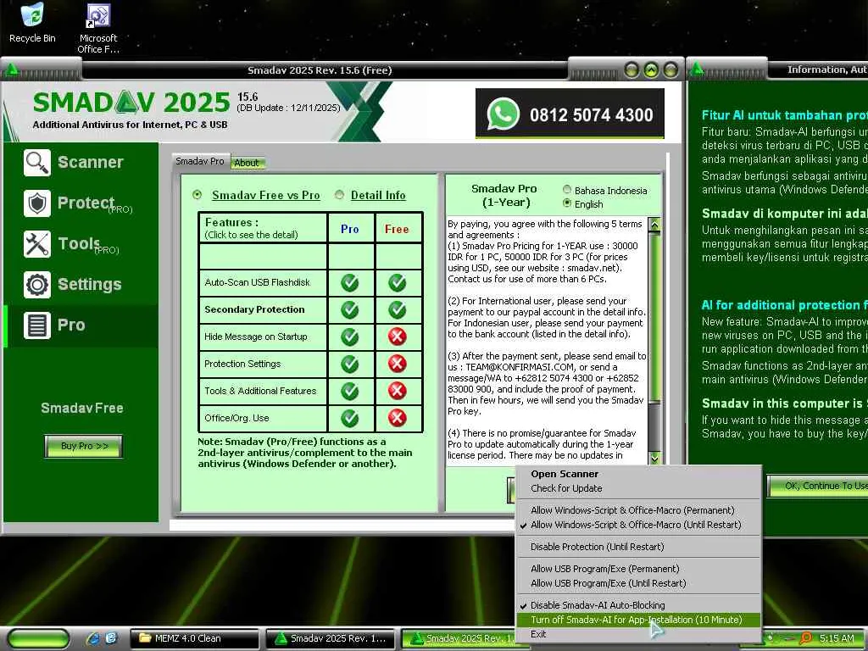This screenshot has width=868, height=651.
Task: Select Turn off Smadav-AI for App-Installation
Action: coord(637,620)
